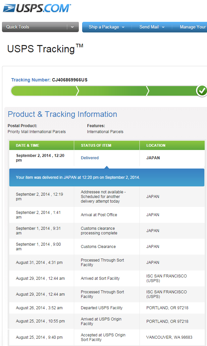
Task: Click the first chevron on progress bar
Action: (77, 91)
